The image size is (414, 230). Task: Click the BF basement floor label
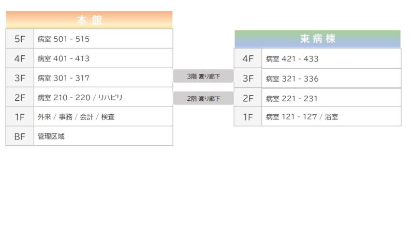[20, 136]
